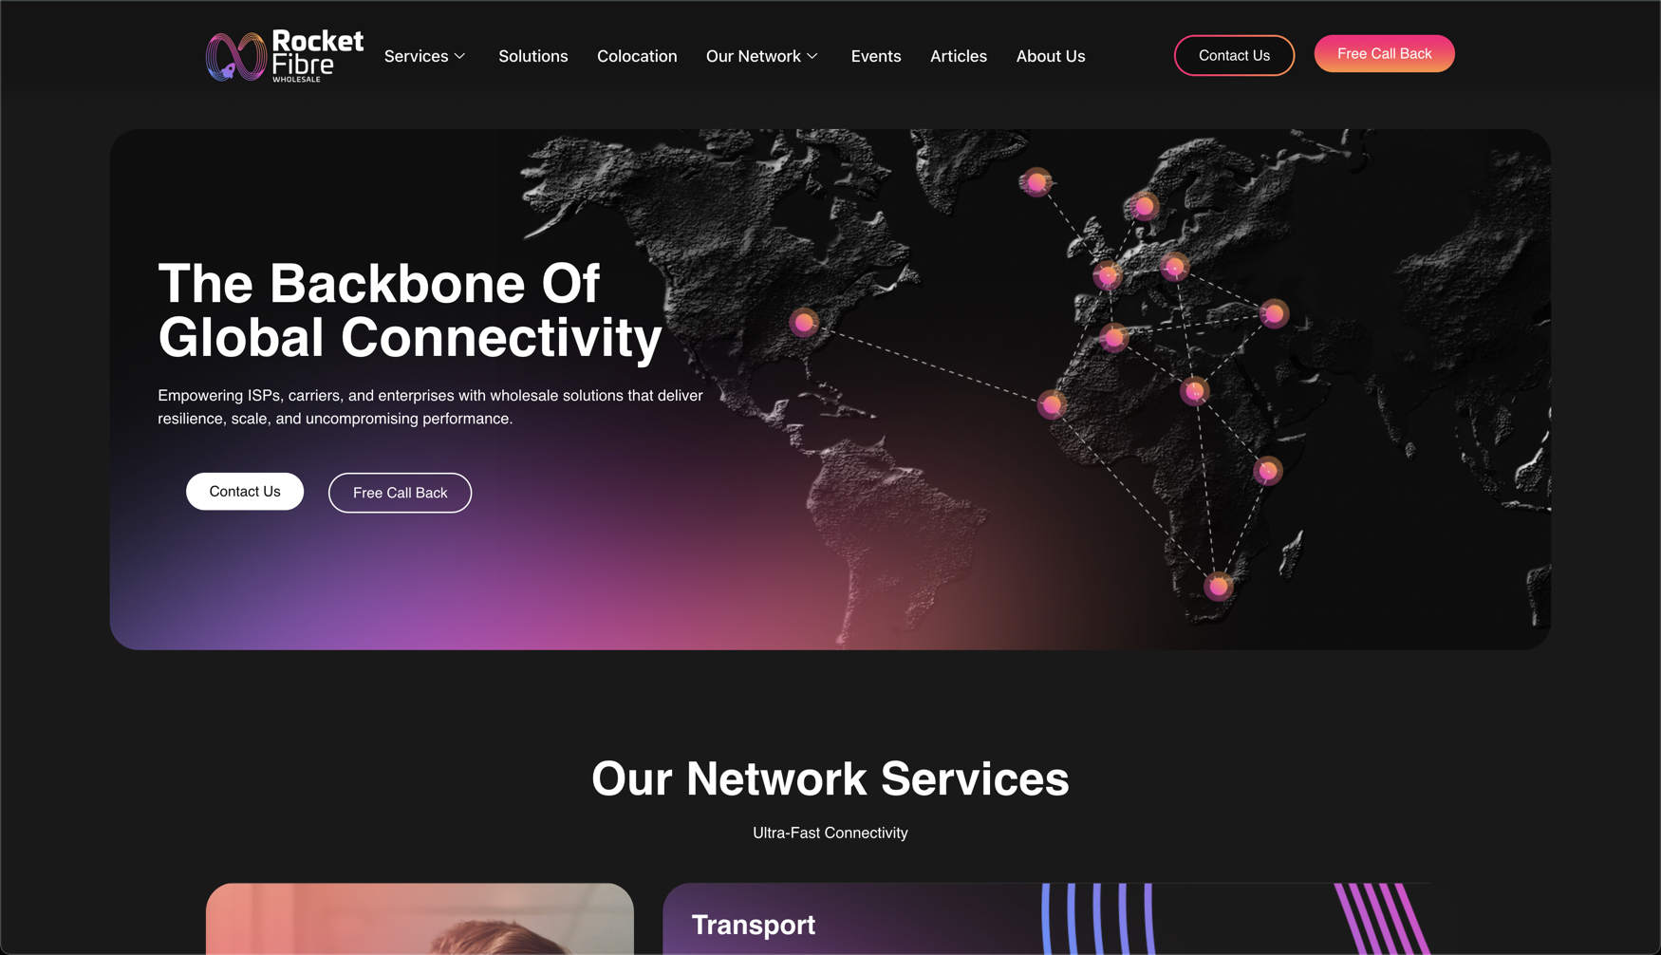Image resolution: width=1661 pixels, height=955 pixels.
Task: Click the outlined Free Call Back hero button
Action: pyautogui.click(x=400, y=493)
